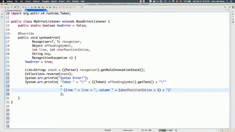
Task: Select the Java perspective icon
Action: pyautogui.click(x=233, y=7)
